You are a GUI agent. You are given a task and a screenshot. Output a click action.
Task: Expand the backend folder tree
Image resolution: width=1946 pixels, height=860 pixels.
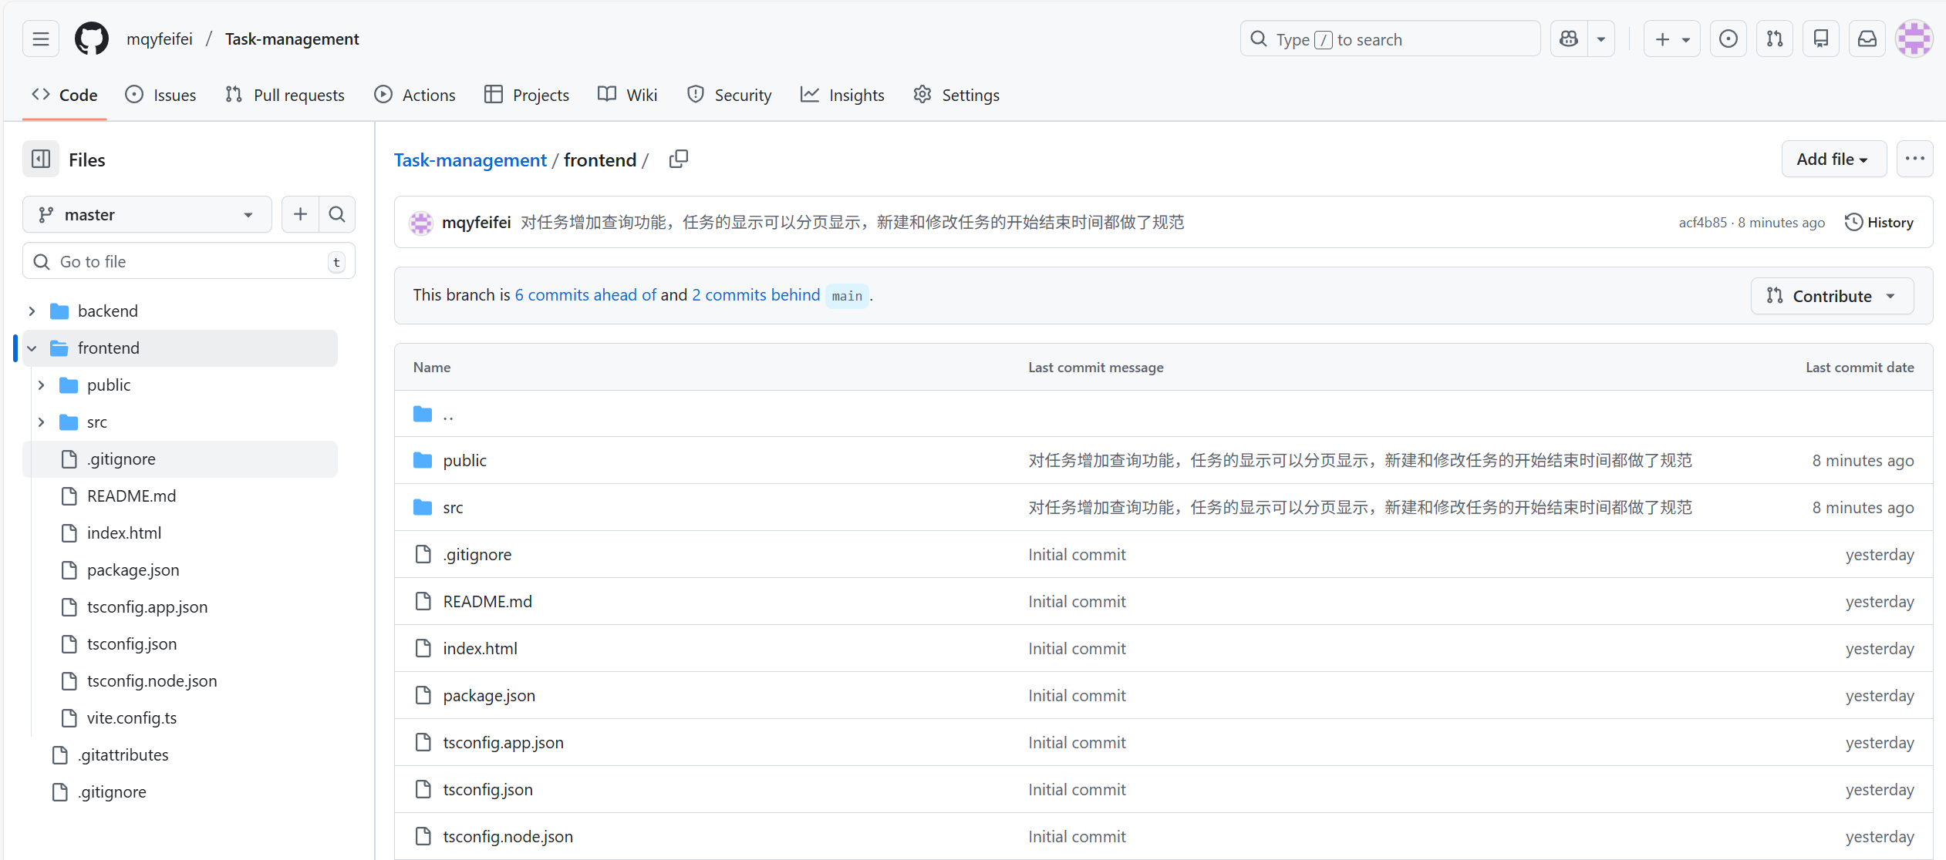[x=32, y=311]
